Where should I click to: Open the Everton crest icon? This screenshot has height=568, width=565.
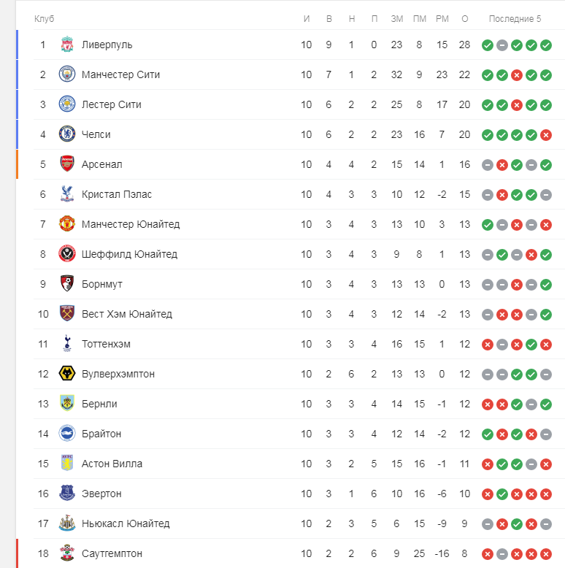pyautogui.click(x=67, y=493)
